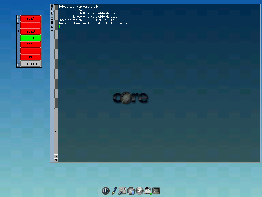Click the Terminal scrollbar down arrow
The width and height of the screenshot is (262, 197).
coord(56,160)
